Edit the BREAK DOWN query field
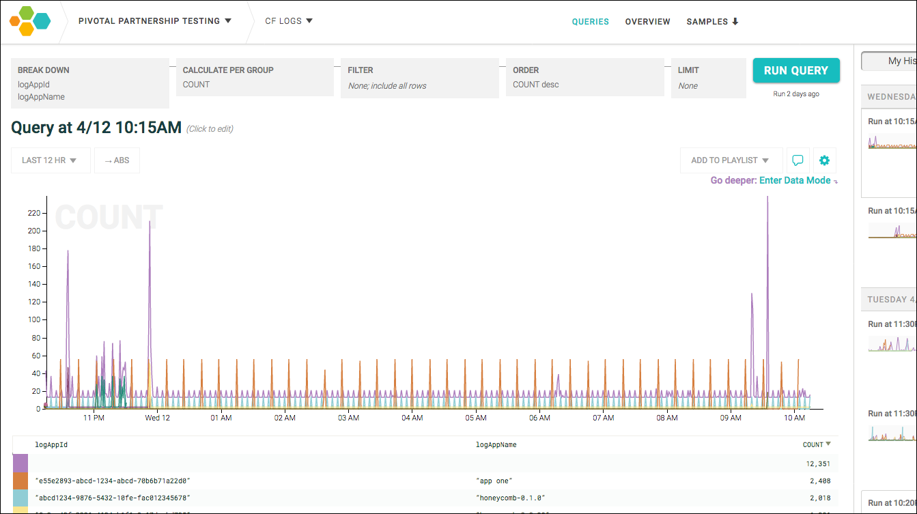 tap(89, 83)
